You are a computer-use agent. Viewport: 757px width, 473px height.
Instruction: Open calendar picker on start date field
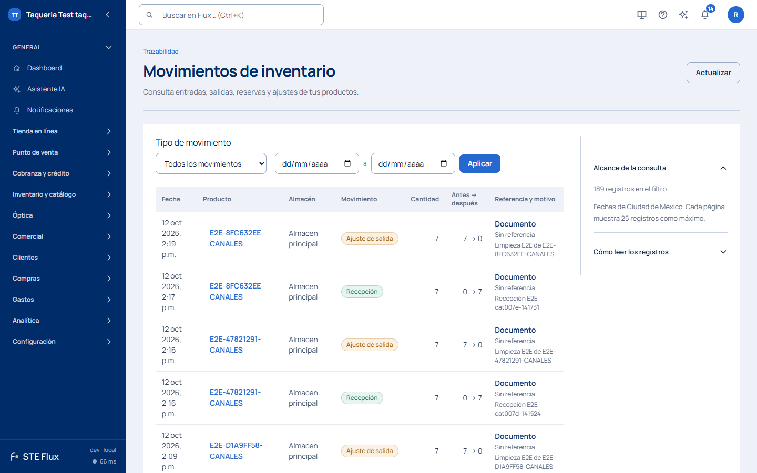347,163
